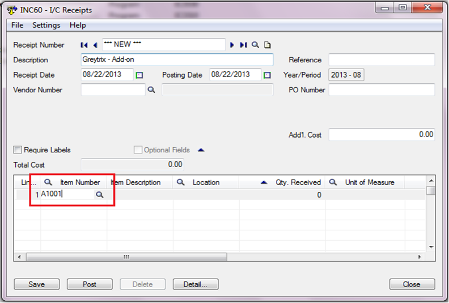Image resolution: width=449 pixels, height=303 pixels.
Task: Go to last receipt record
Action: (243, 45)
